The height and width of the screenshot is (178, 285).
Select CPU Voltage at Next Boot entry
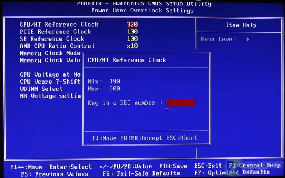50,74
